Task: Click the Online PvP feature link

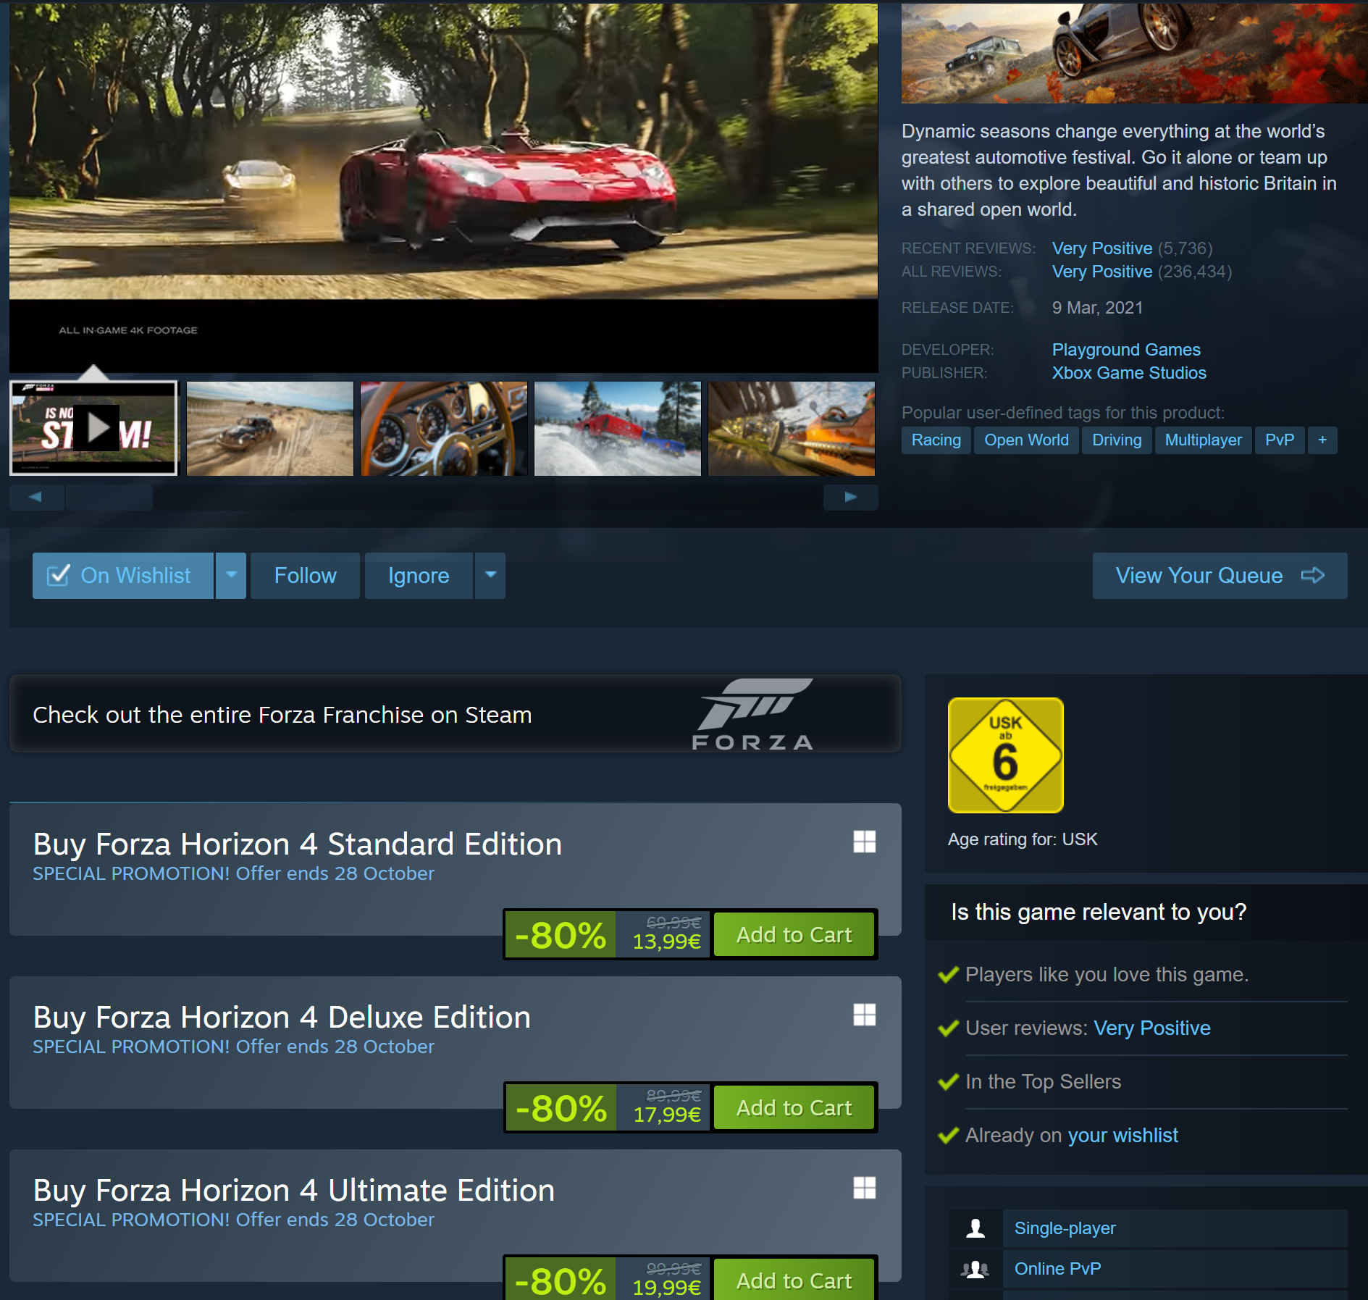Action: (x=1057, y=1269)
